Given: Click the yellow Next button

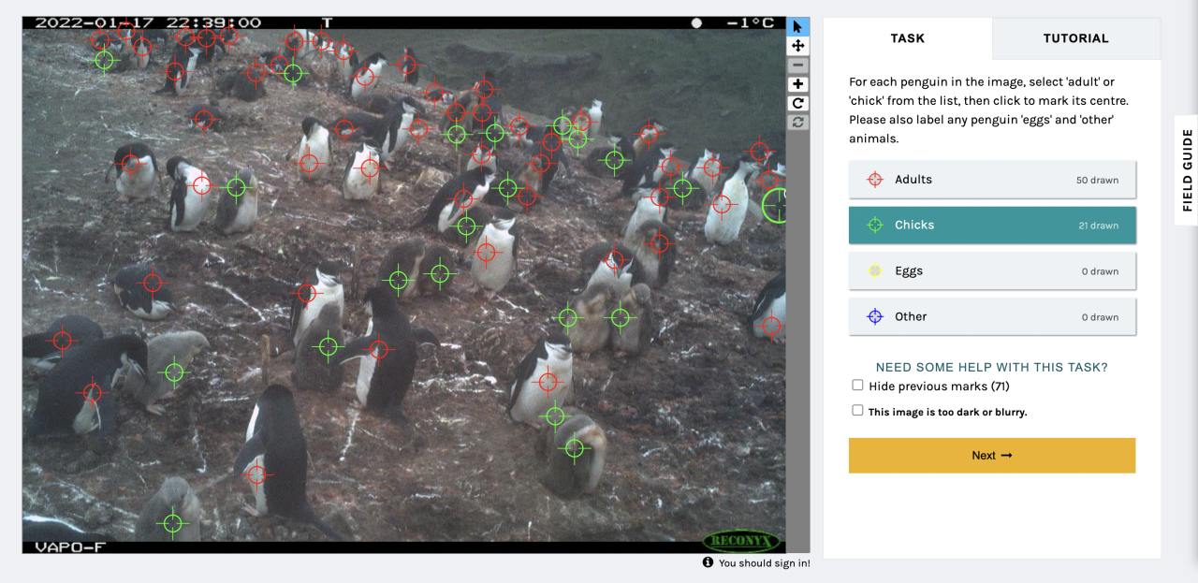Looking at the screenshot, I should click(x=992, y=456).
